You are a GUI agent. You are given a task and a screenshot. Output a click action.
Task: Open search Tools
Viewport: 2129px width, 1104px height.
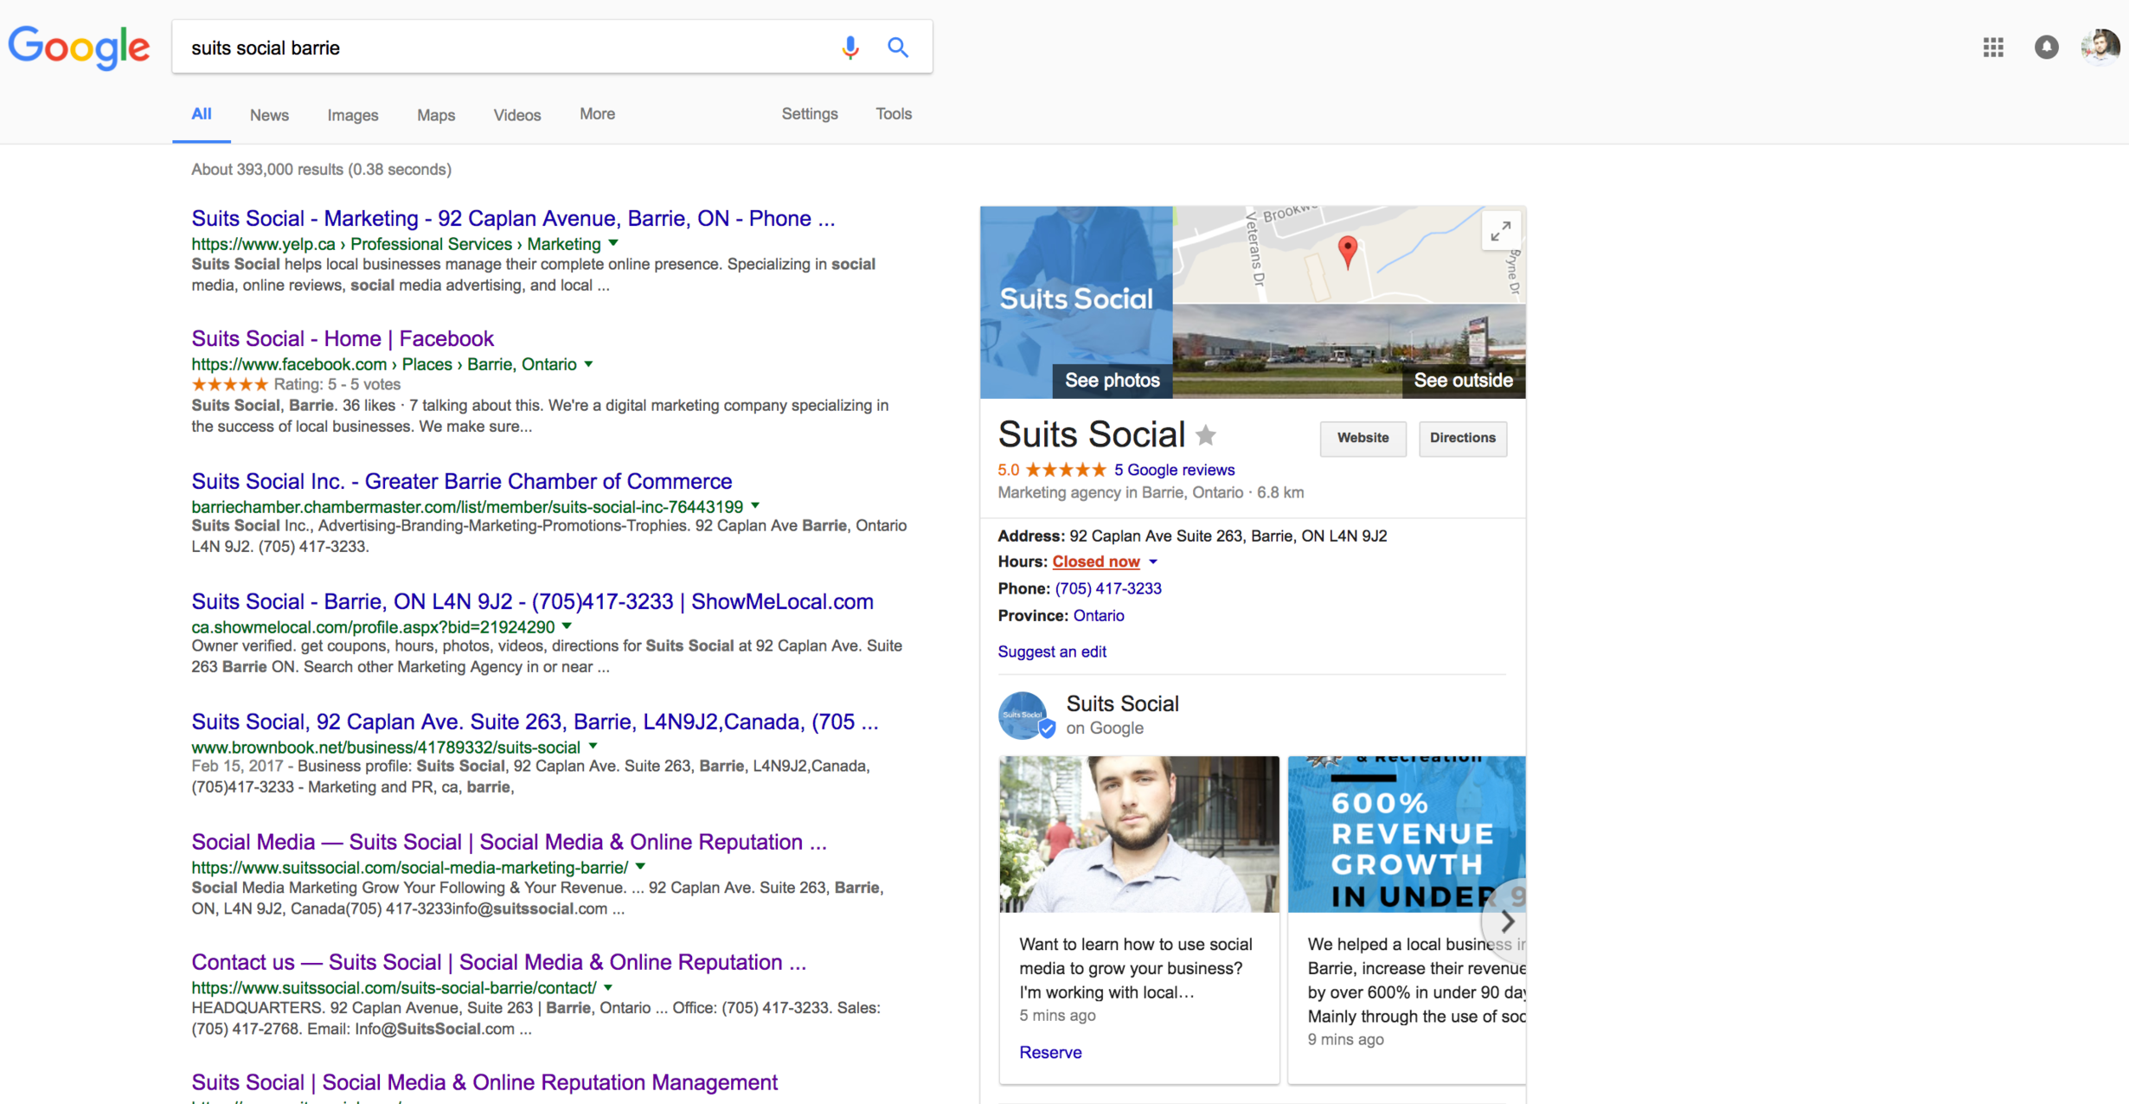[x=894, y=114]
